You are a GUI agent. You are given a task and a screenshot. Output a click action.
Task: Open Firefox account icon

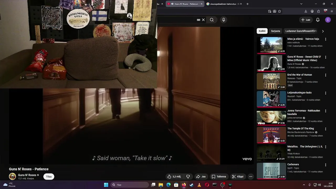coord(312,11)
